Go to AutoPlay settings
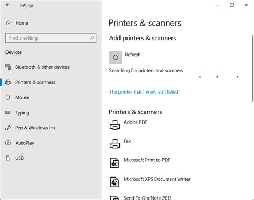The image size is (254, 200). point(25,143)
